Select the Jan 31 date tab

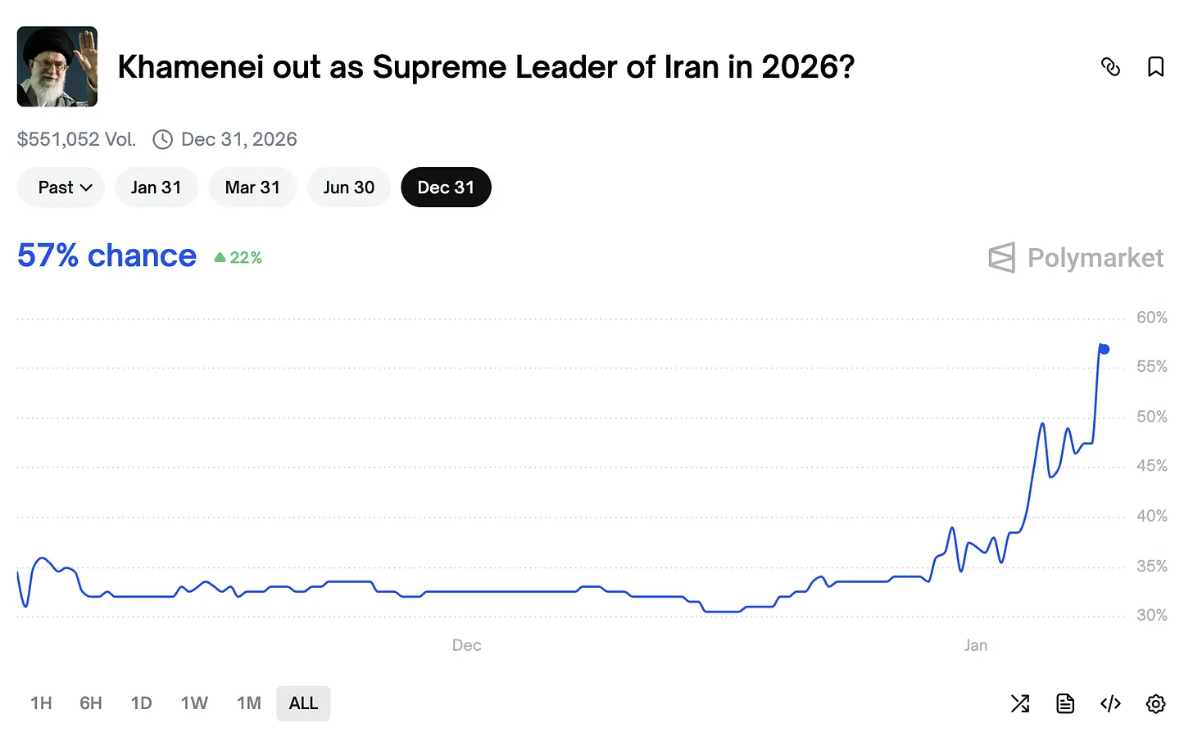click(156, 187)
